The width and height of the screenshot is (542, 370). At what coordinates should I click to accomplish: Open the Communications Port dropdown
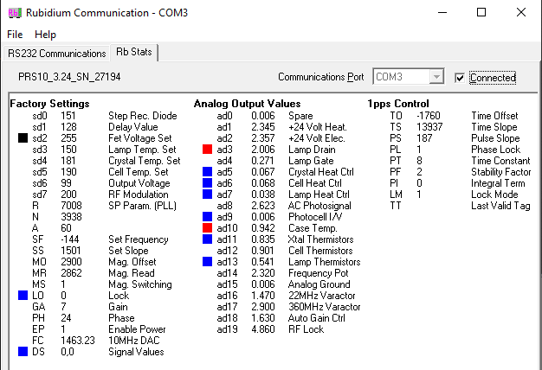[437, 77]
